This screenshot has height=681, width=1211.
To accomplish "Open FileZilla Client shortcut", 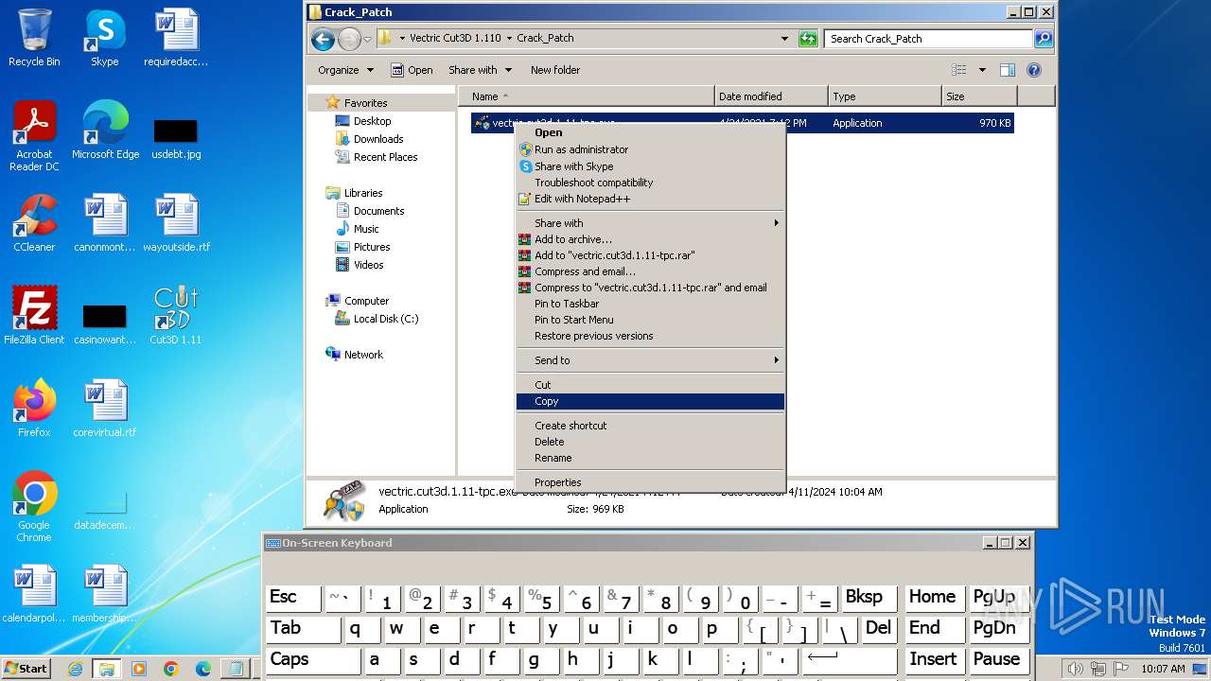I will [x=34, y=316].
